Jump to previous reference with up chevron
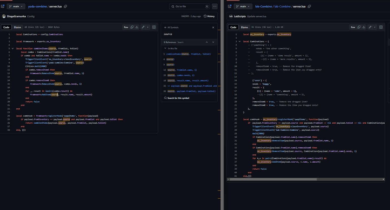This screenshot has height=210, width=390. [x=207, y=42]
